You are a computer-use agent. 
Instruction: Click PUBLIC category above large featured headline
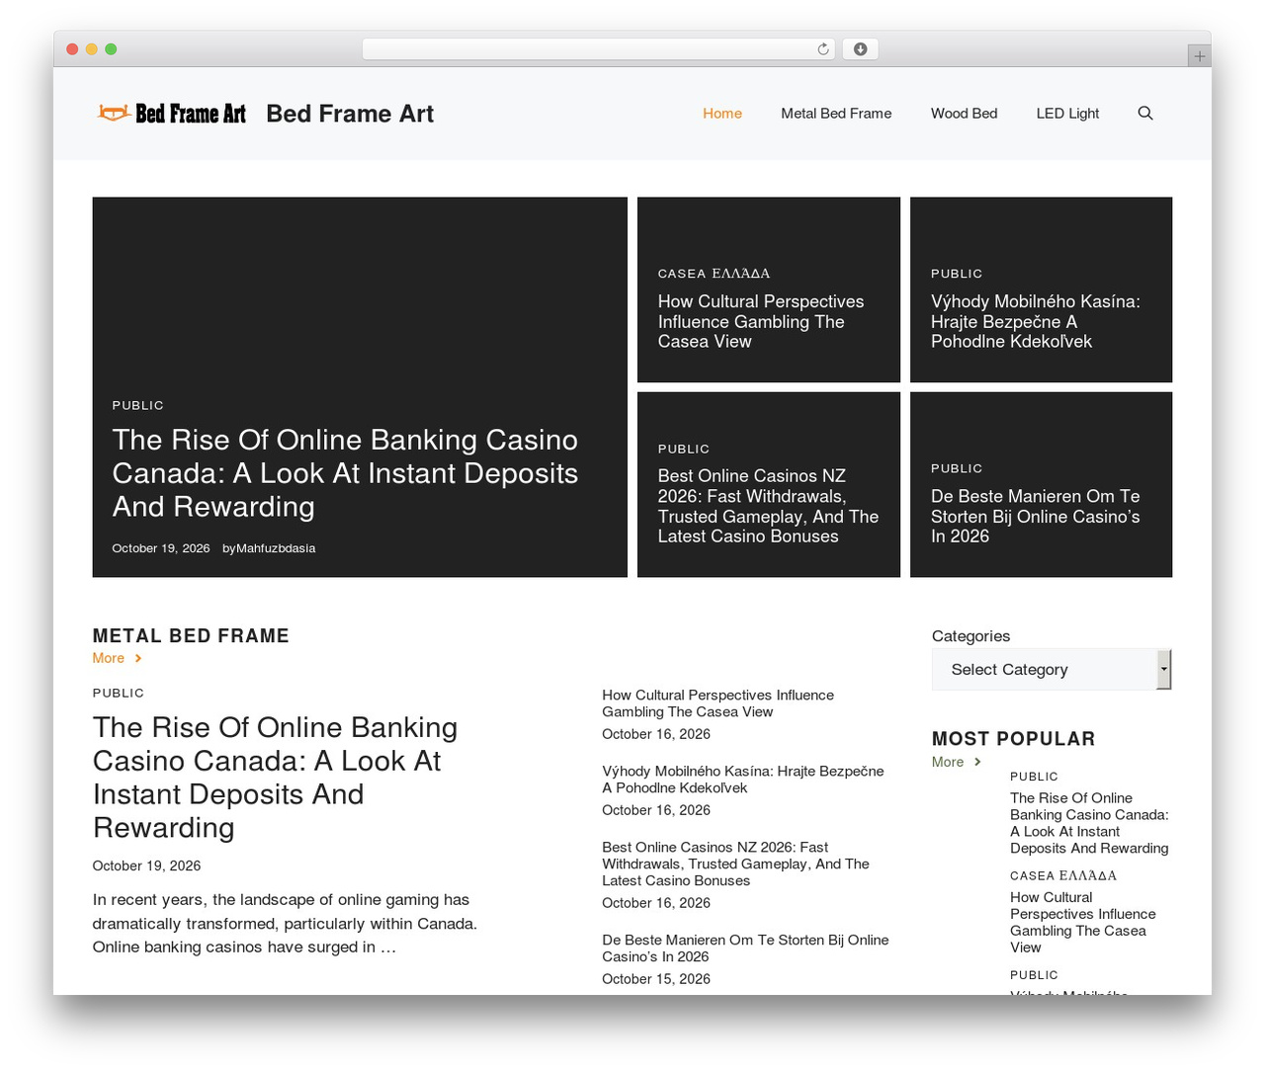(138, 405)
